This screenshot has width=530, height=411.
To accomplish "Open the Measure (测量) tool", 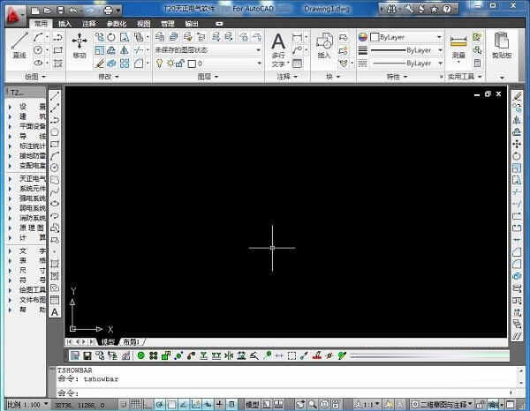I will coord(458,46).
